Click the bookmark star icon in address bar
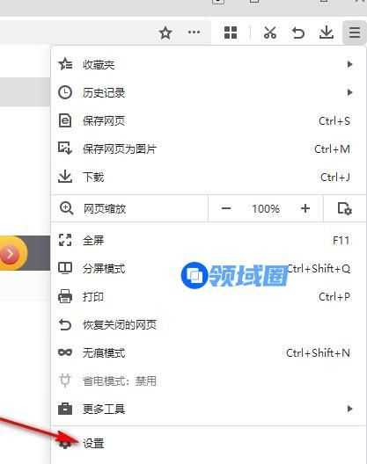367x464 pixels. coord(165,33)
